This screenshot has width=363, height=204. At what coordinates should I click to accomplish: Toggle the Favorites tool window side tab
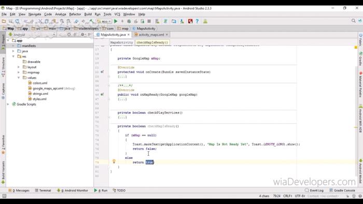point(3,144)
